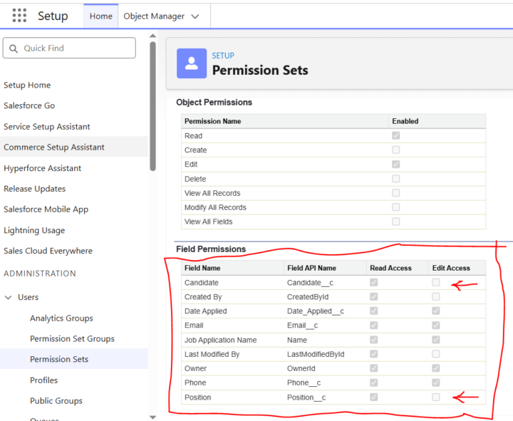Open Setup Home in sidebar
The width and height of the screenshot is (513, 421).
coord(27,85)
